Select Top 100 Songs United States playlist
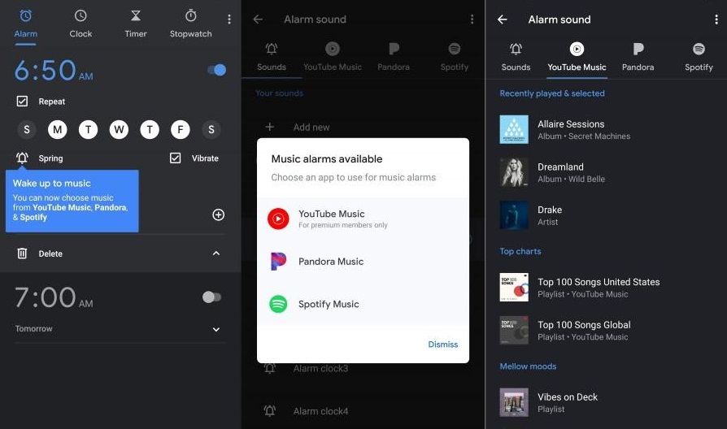The image size is (727, 429). 606,288
